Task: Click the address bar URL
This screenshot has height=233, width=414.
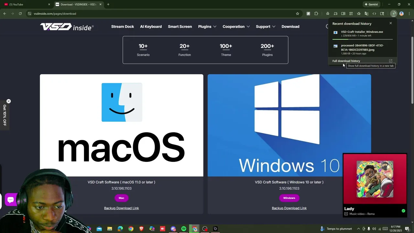Action: (x=55, y=14)
